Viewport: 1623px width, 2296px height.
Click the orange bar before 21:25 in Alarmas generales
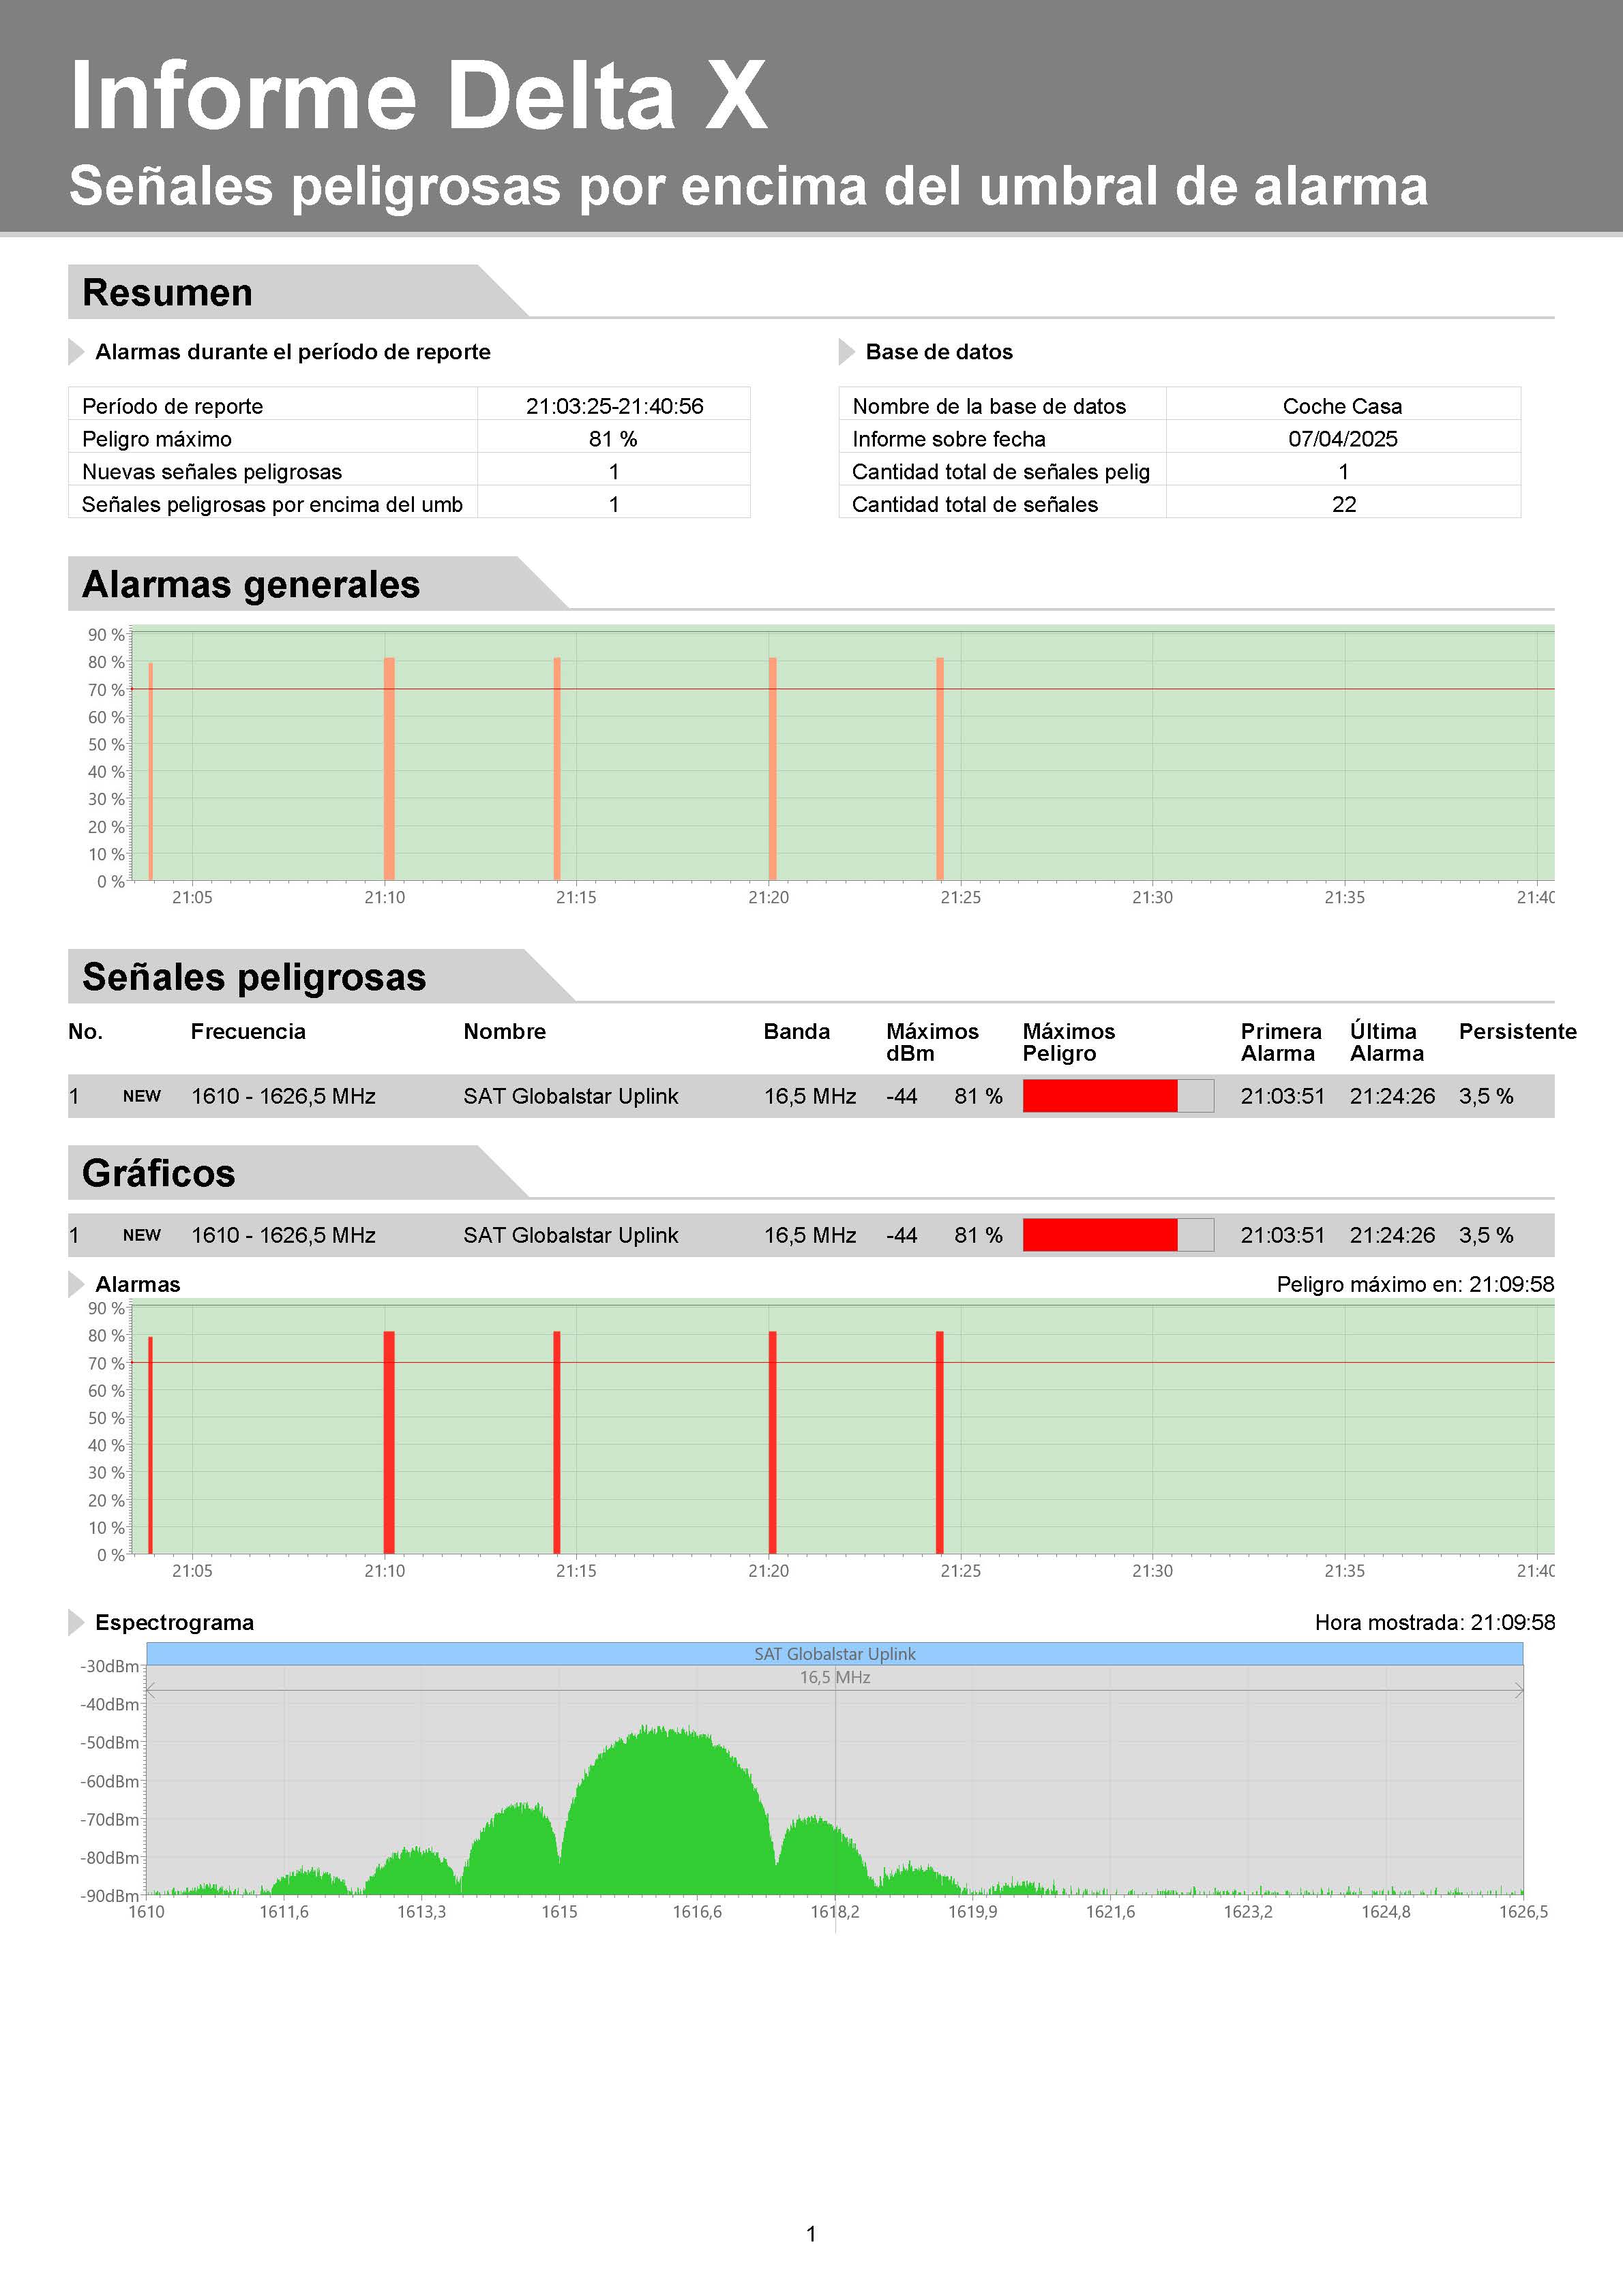pos(940,768)
